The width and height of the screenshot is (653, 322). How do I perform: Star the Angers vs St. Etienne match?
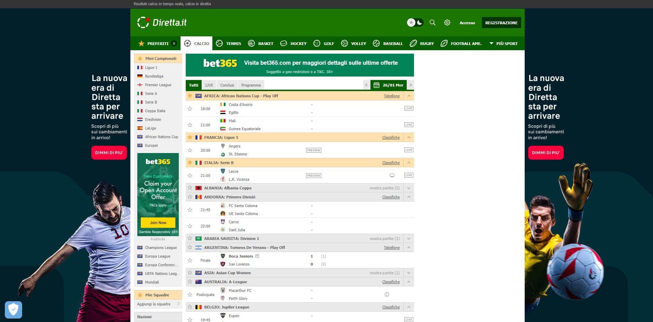tap(190, 150)
